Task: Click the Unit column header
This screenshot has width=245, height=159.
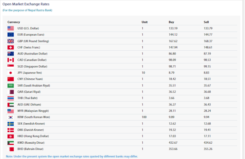Action: click(145, 22)
